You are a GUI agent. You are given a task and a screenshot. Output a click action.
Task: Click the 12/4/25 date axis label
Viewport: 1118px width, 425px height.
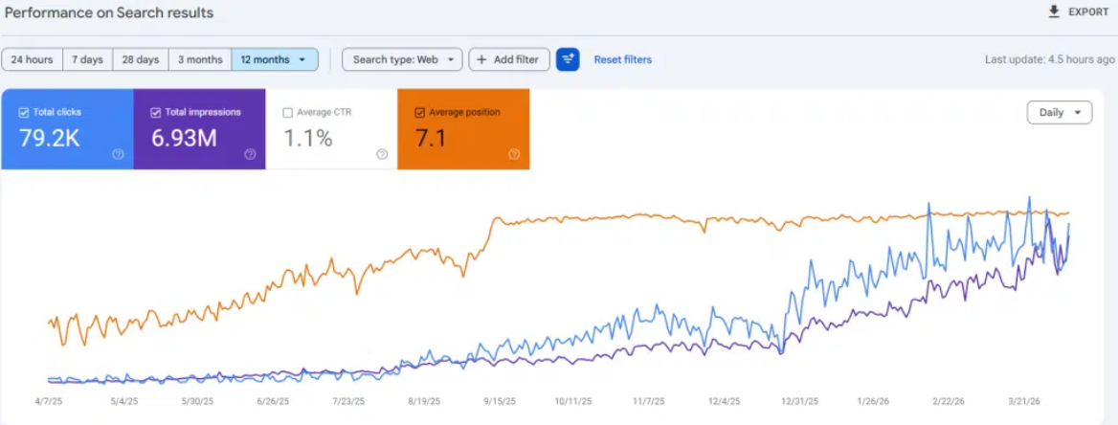click(725, 402)
